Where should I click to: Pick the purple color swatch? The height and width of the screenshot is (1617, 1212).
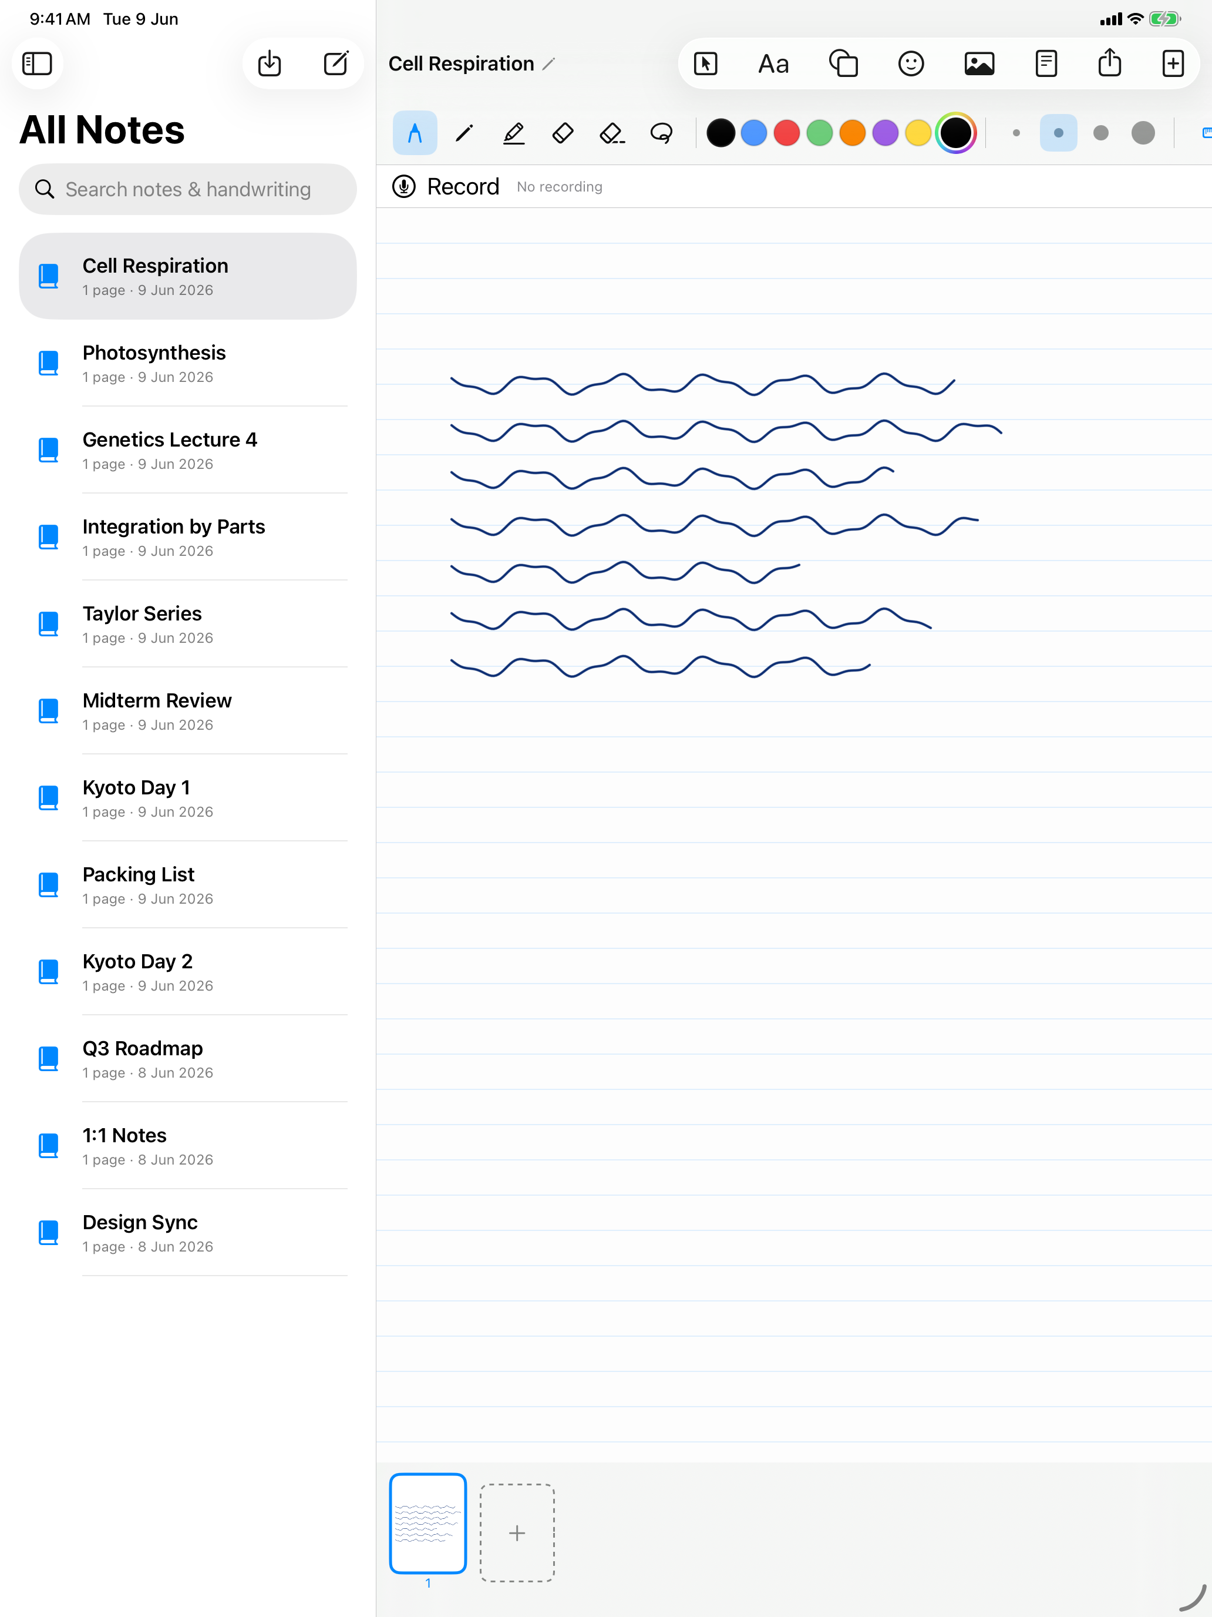point(885,133)
